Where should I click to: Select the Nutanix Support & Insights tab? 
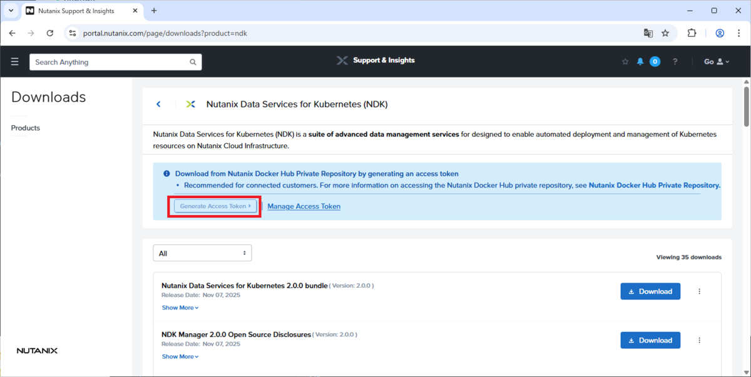pyautogui.click(x=82, y=11)
